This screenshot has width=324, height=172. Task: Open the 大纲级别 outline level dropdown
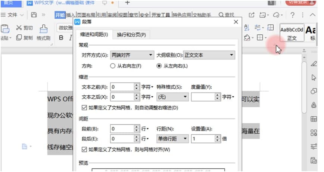[209, 55]
